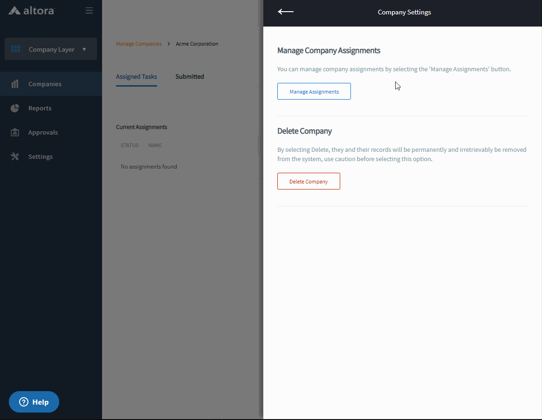This screenshot has width=542, height=420.
Task: Open the Help button
Action: (34, 402)
